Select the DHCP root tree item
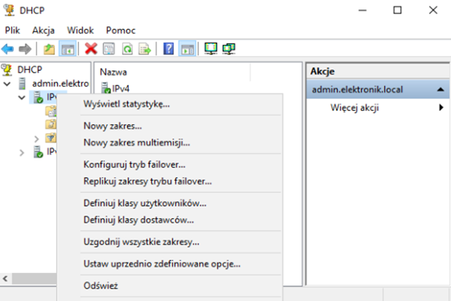 coord(29,69)
